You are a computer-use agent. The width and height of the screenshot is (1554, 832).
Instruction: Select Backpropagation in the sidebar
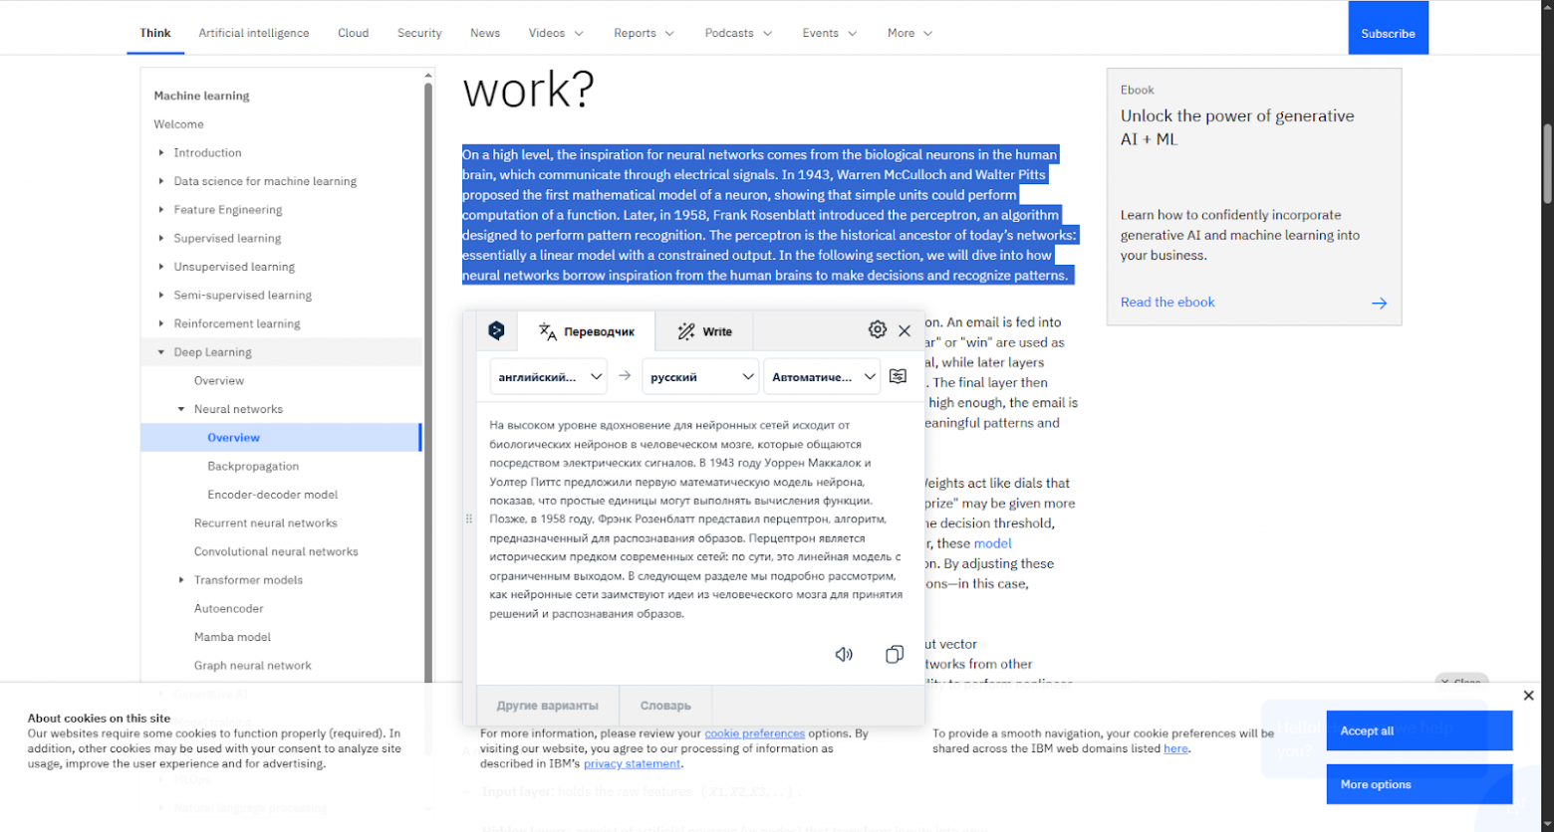(x=247, y=466)
